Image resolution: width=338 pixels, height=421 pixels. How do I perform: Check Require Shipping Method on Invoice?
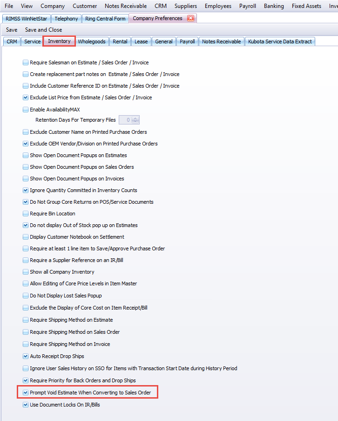pyautogui.click(x=26, y=344)
